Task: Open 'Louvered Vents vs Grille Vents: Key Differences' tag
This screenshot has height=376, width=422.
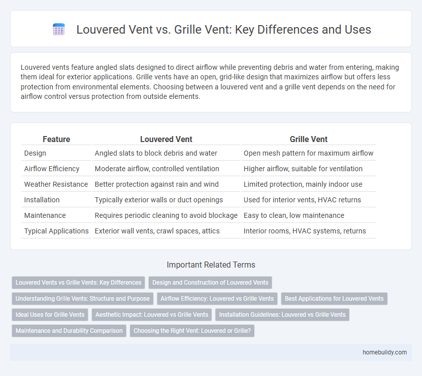Action: click(78, 282)
